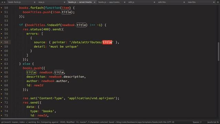
Task: Click 'Content-Type' string on line 71
Action: point(51,98)
